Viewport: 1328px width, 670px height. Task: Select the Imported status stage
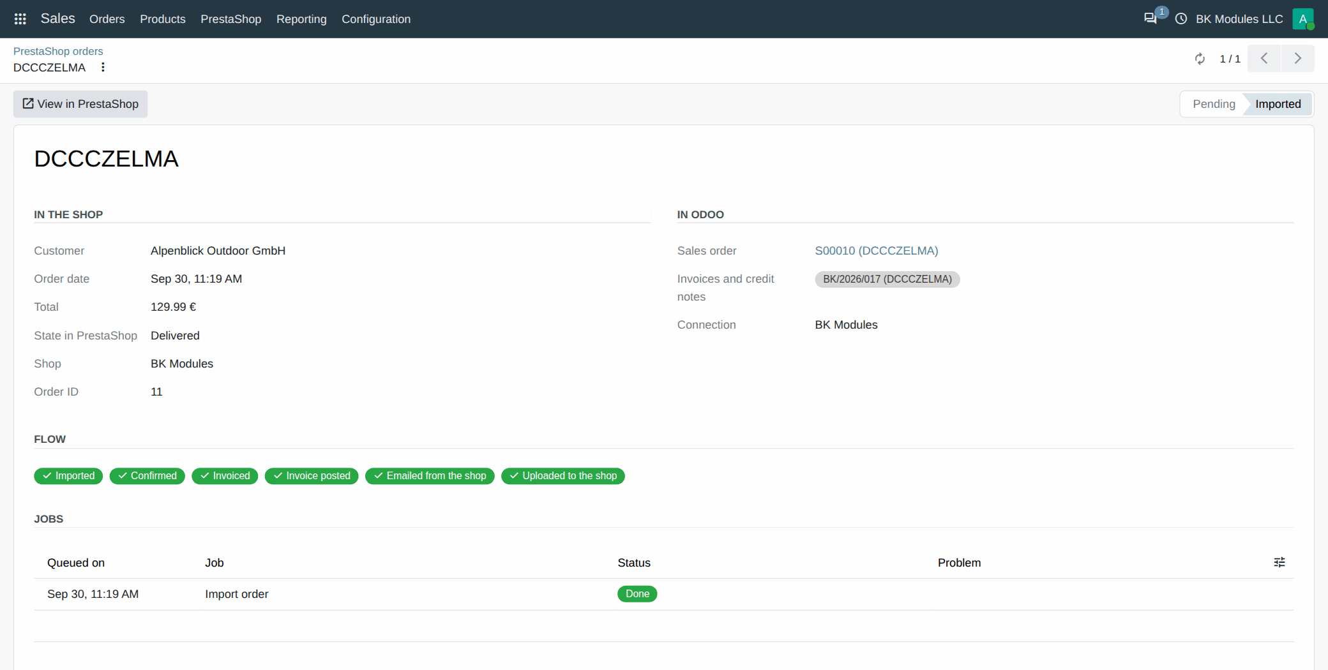pos(1278,104)
